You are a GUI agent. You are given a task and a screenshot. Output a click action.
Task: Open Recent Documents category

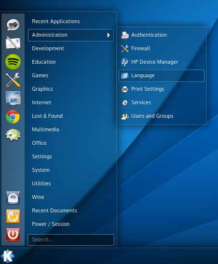tap(71, 210)
